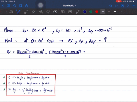Close the notebook with the X

128,6
